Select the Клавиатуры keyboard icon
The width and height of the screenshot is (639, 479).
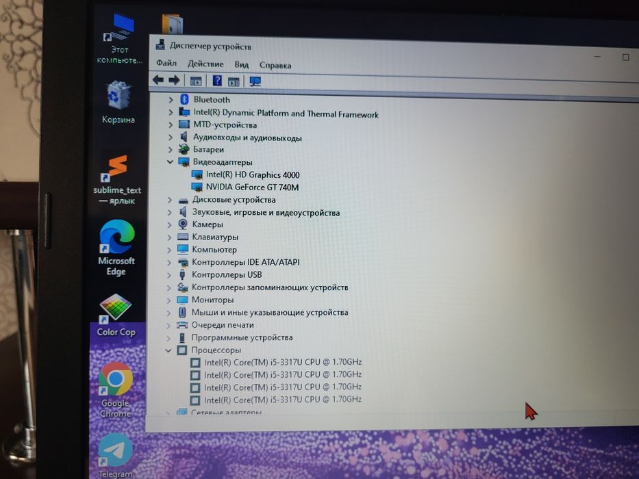[x=183, y=237]
